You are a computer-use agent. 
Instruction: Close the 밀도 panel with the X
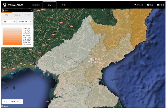[x=32, y=10]
